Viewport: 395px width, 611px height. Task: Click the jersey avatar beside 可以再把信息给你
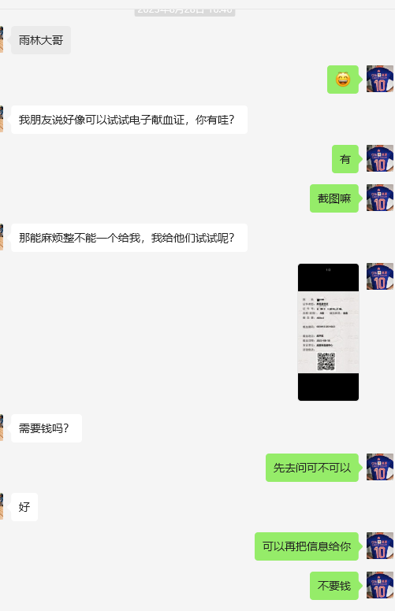pos(380,546)
